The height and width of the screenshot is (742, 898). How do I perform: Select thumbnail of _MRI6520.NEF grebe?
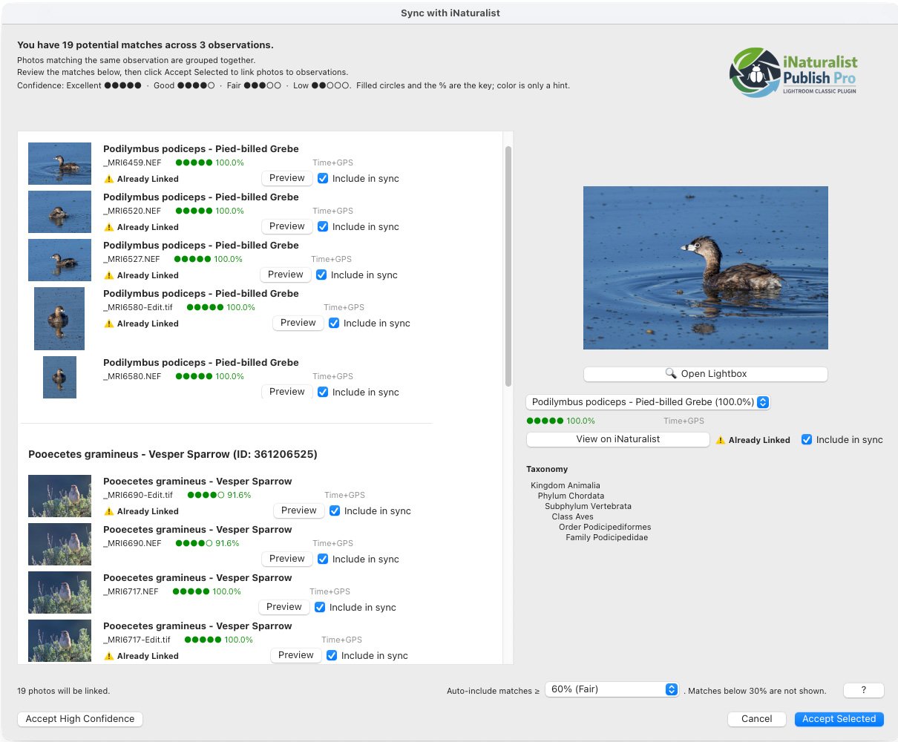coord(59,211)
